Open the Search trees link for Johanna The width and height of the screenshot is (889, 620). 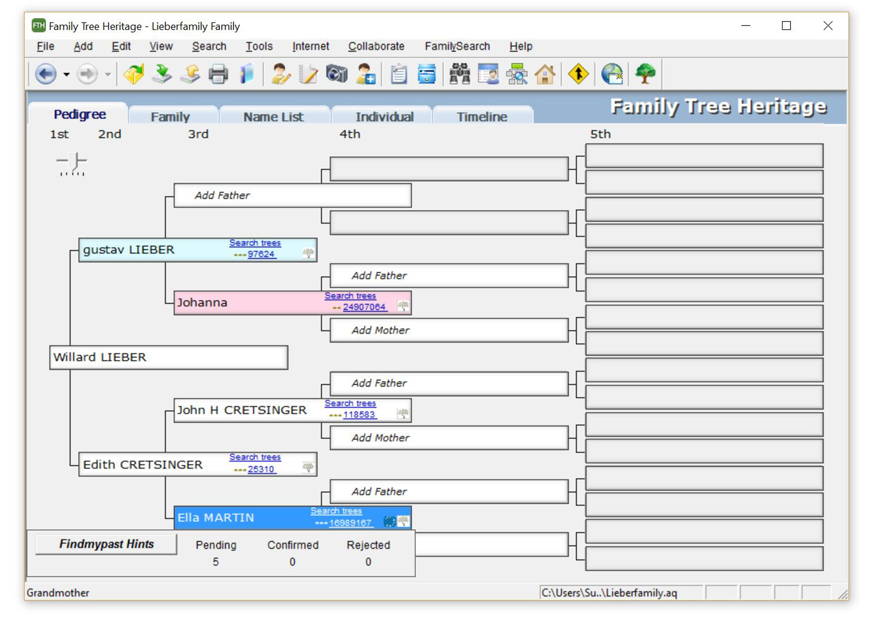351,295
